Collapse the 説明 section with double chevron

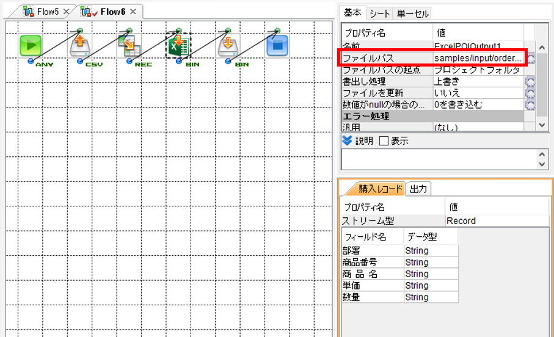348,140
